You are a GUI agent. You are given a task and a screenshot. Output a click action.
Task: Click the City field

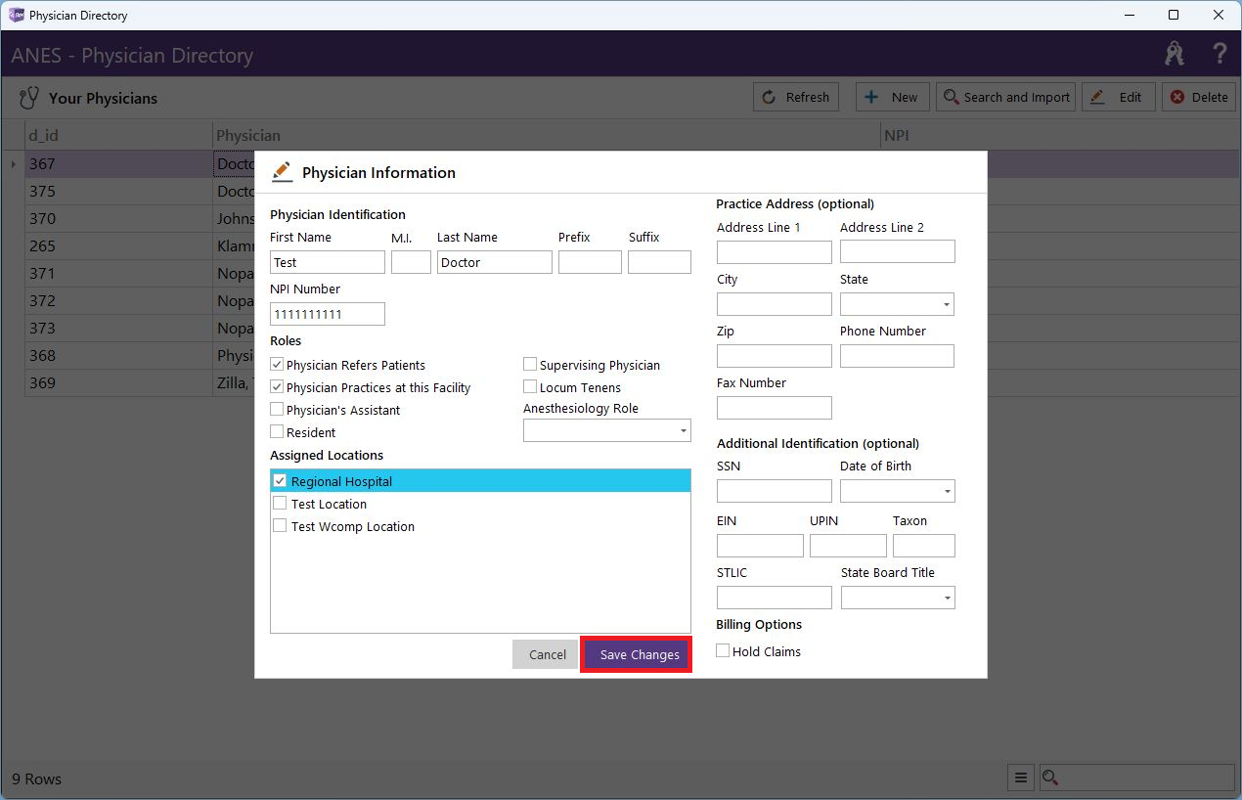pyautogui.click(x=775, y=304)
